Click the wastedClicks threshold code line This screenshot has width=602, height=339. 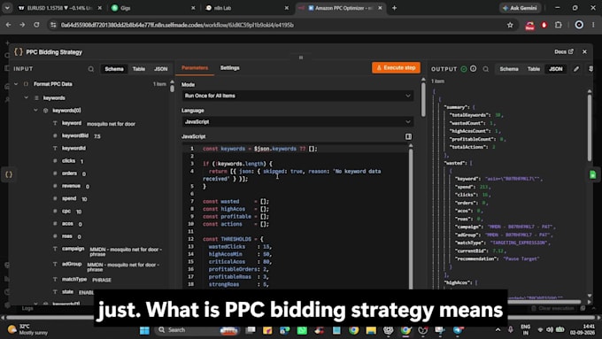pyautogui.click(x=240, y=246)
